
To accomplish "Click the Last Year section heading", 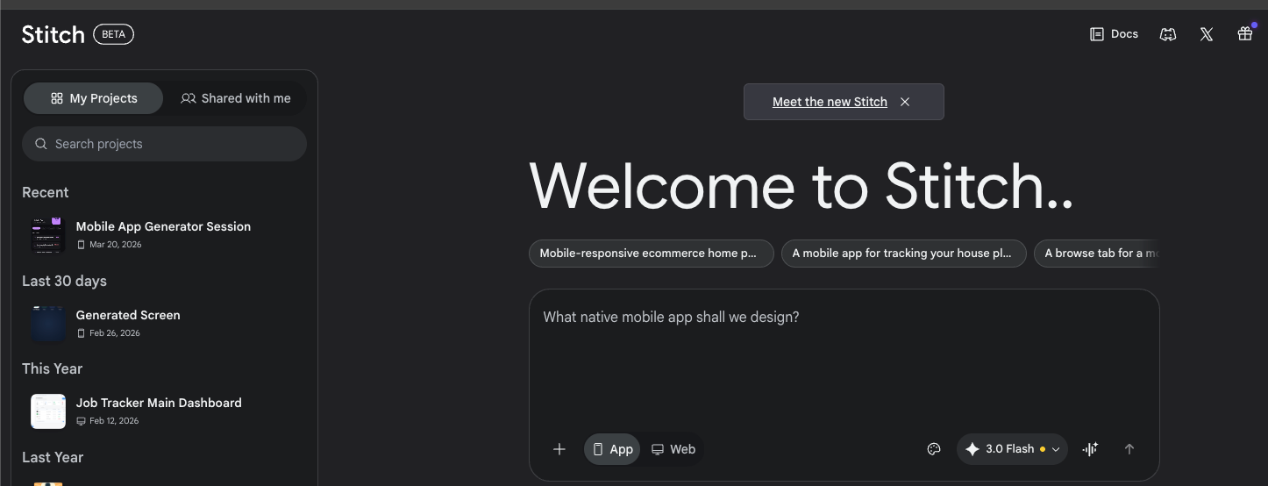I will [53, 457].
